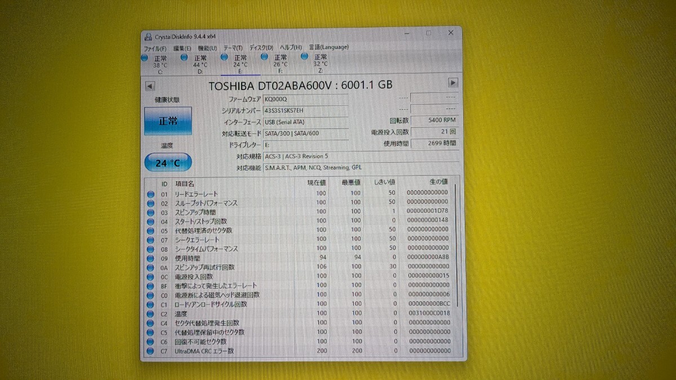Click status dot for 03 スピンアップ時間

150,212
